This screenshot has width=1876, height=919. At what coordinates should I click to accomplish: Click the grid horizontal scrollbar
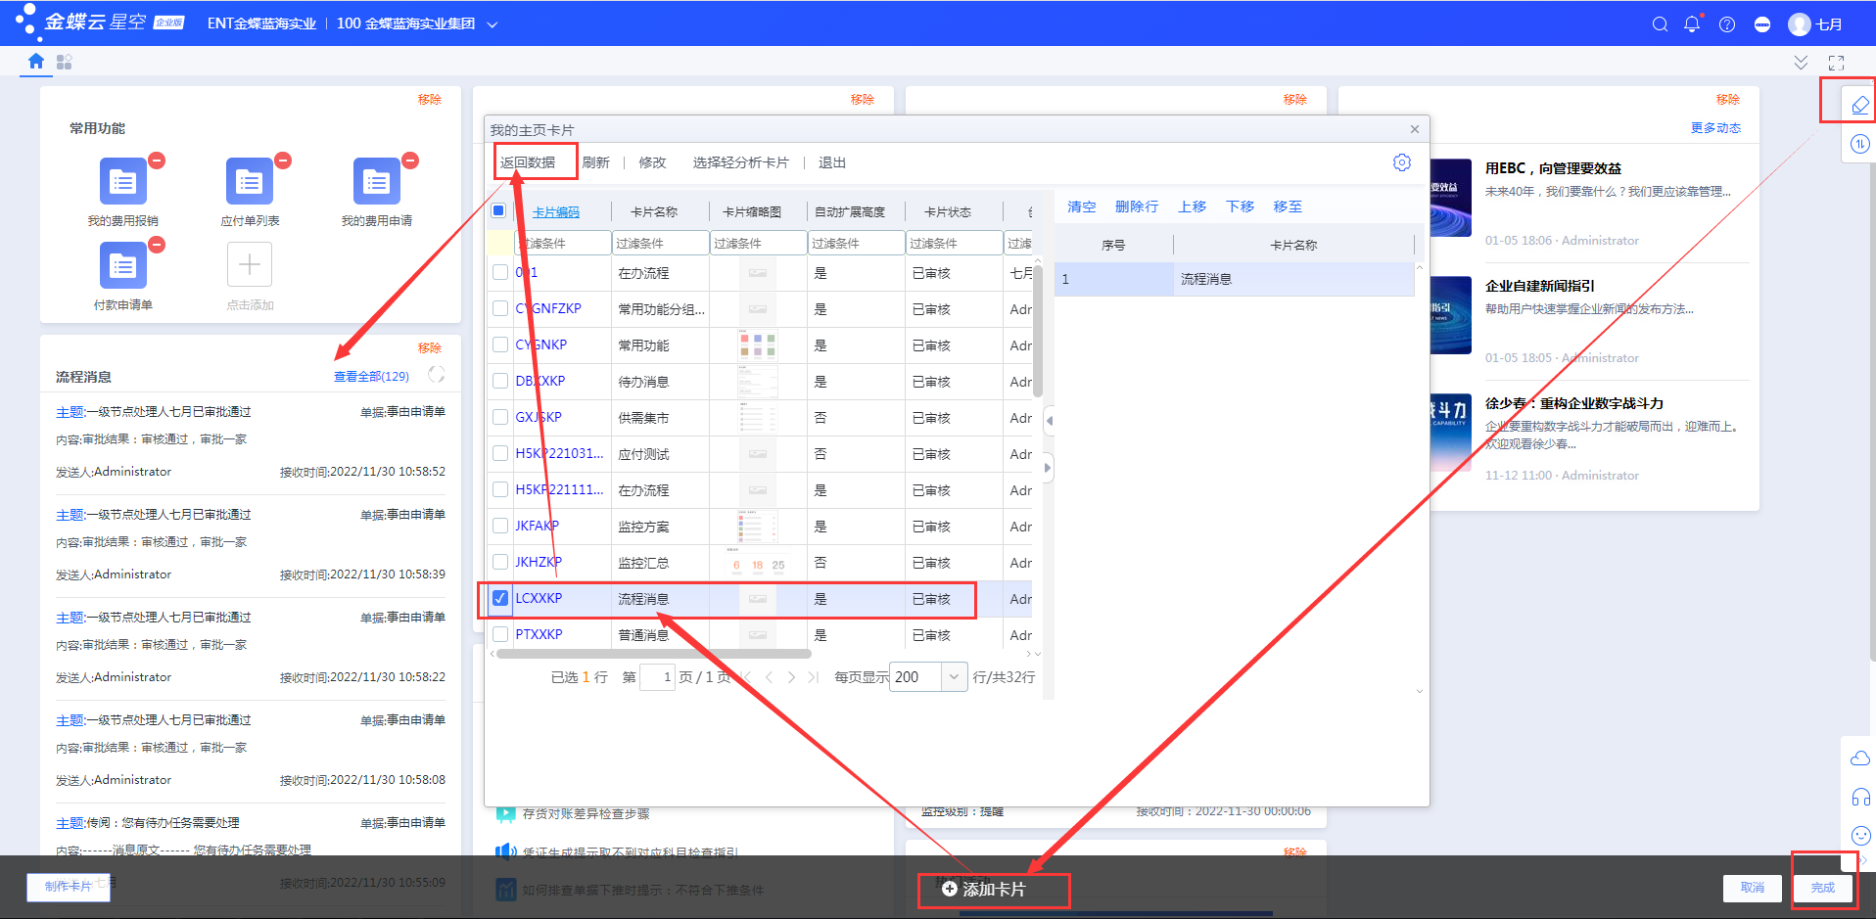654,654
